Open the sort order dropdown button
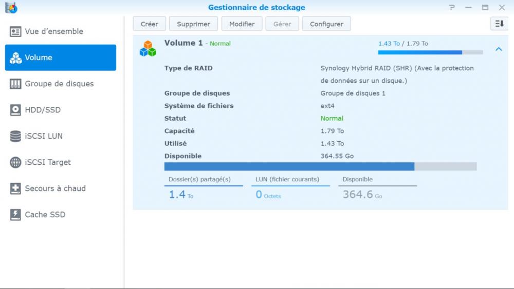 click(499, 24)
